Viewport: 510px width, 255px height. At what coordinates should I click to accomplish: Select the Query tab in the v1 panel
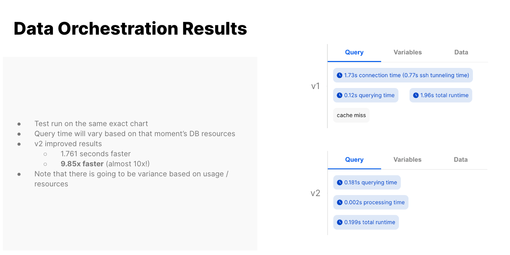coord(354,52)
